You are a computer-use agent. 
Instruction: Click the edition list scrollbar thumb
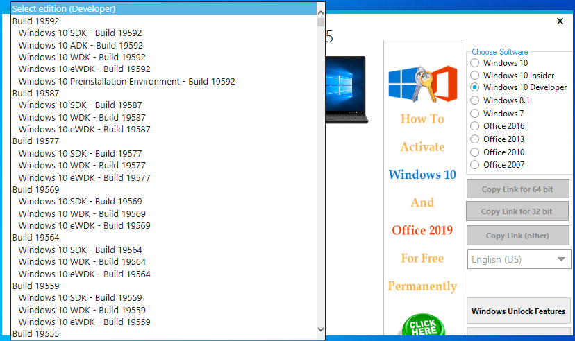point(321,22)
